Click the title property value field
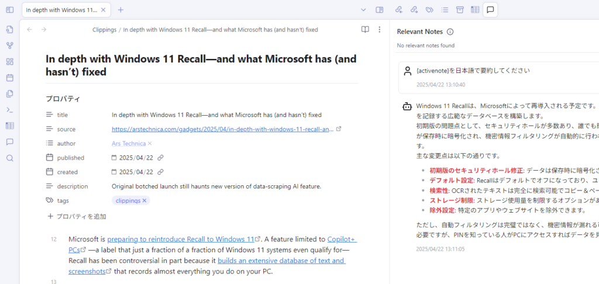599x284 pixels. [x=216, y=115]
